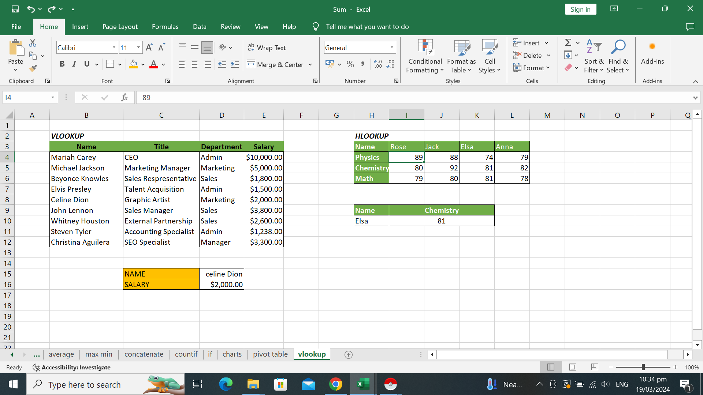Expand Merge & Center dropdown arrow
Viewport: 703px width, 395px height.
[310, 65]
